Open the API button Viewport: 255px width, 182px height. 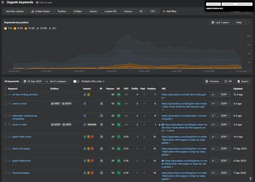click(x=228, y=81)
